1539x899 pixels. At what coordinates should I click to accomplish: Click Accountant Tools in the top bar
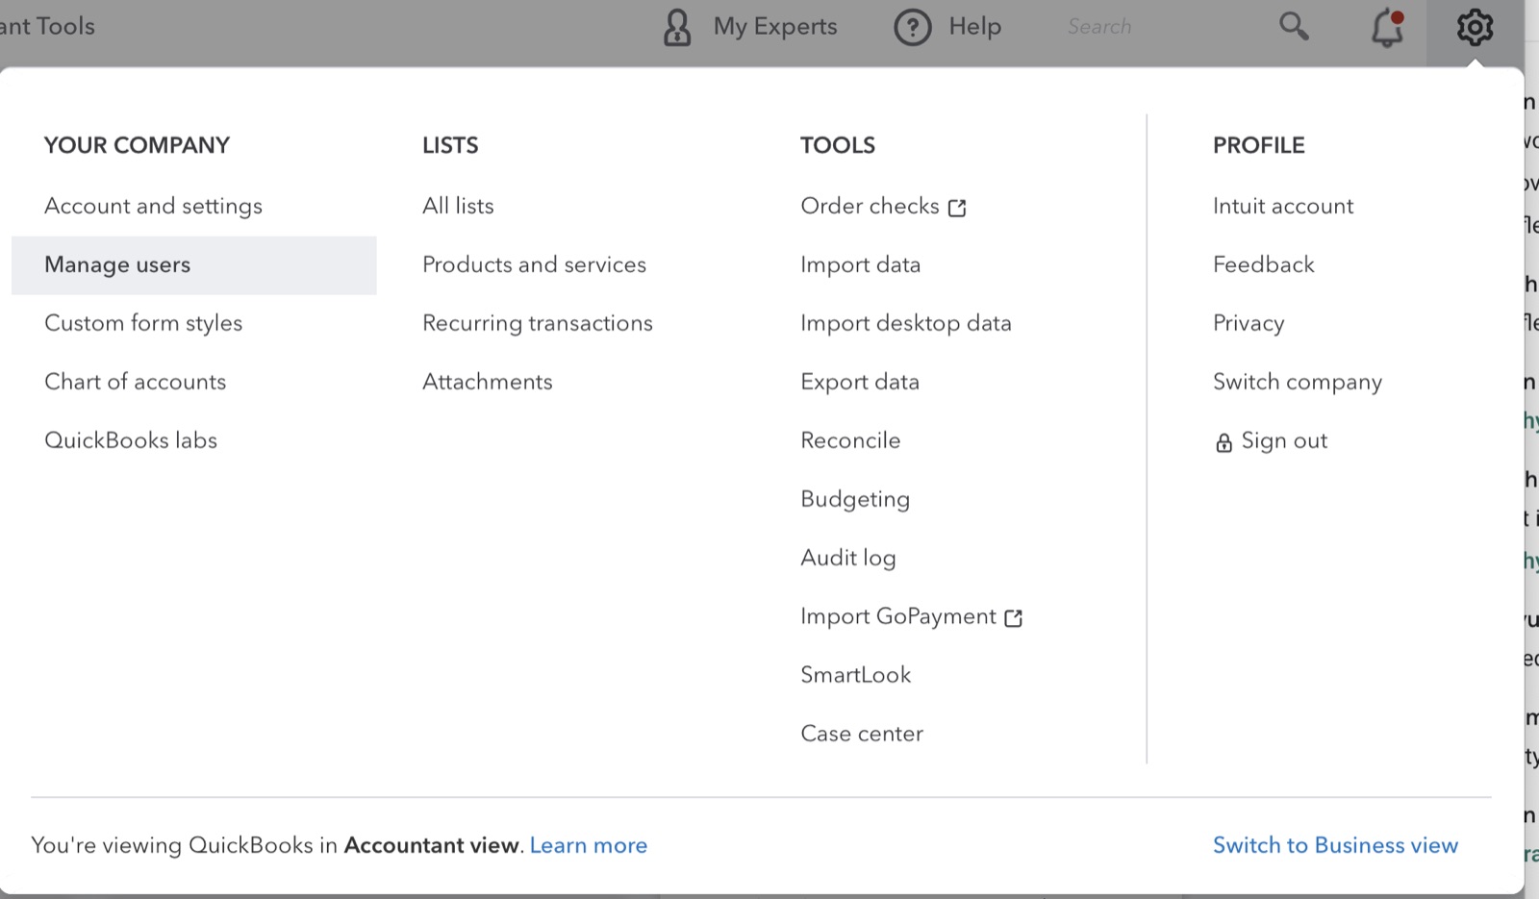click(x=46, y=26)
